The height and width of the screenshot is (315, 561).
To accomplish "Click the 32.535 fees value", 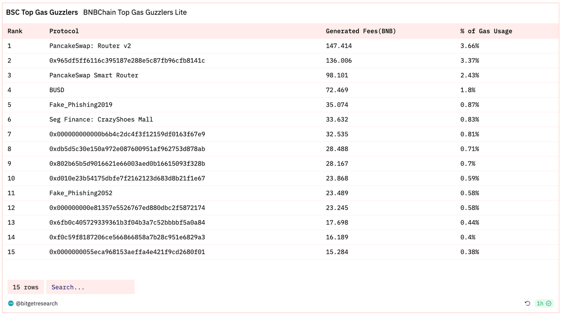I will click(x=337, y=134).
